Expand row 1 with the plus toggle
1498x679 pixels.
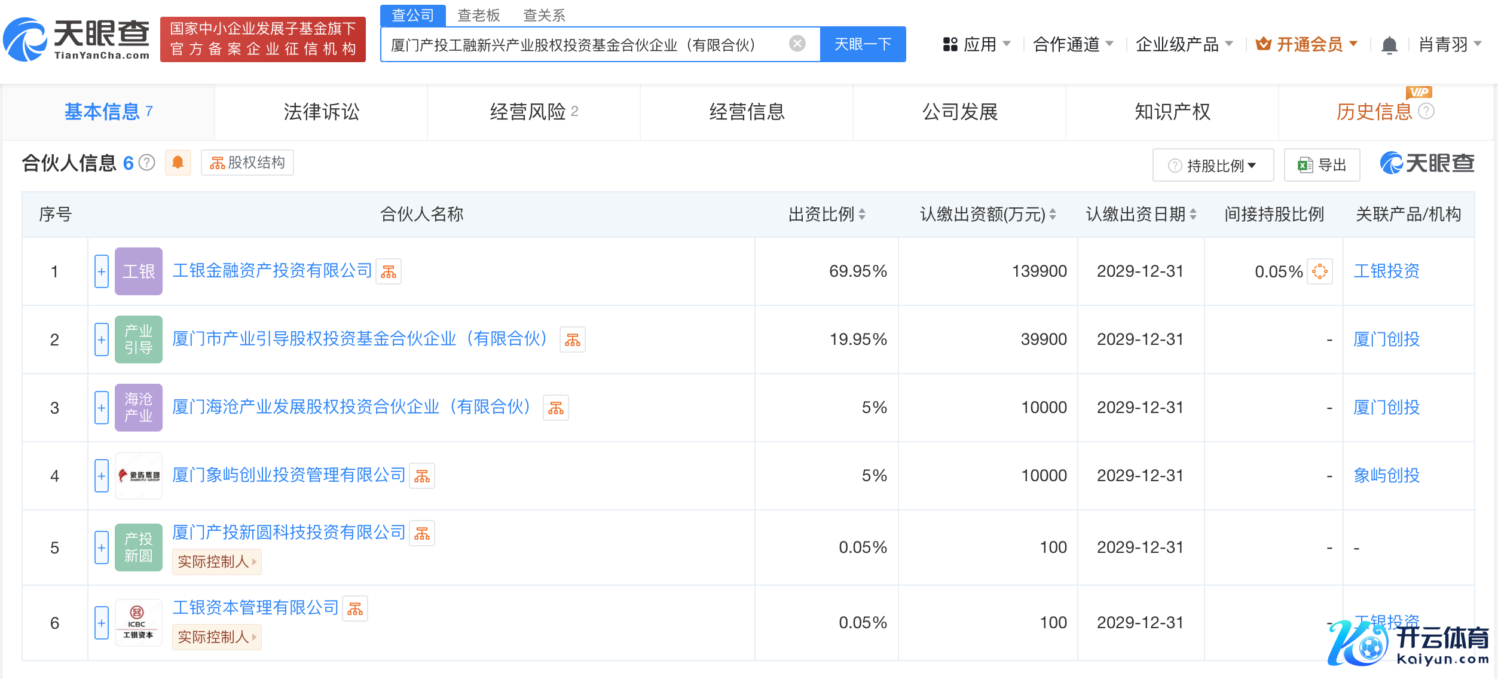102,271
